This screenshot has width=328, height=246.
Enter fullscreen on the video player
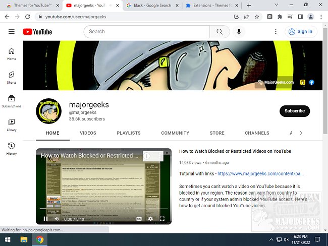pos(162,219)
